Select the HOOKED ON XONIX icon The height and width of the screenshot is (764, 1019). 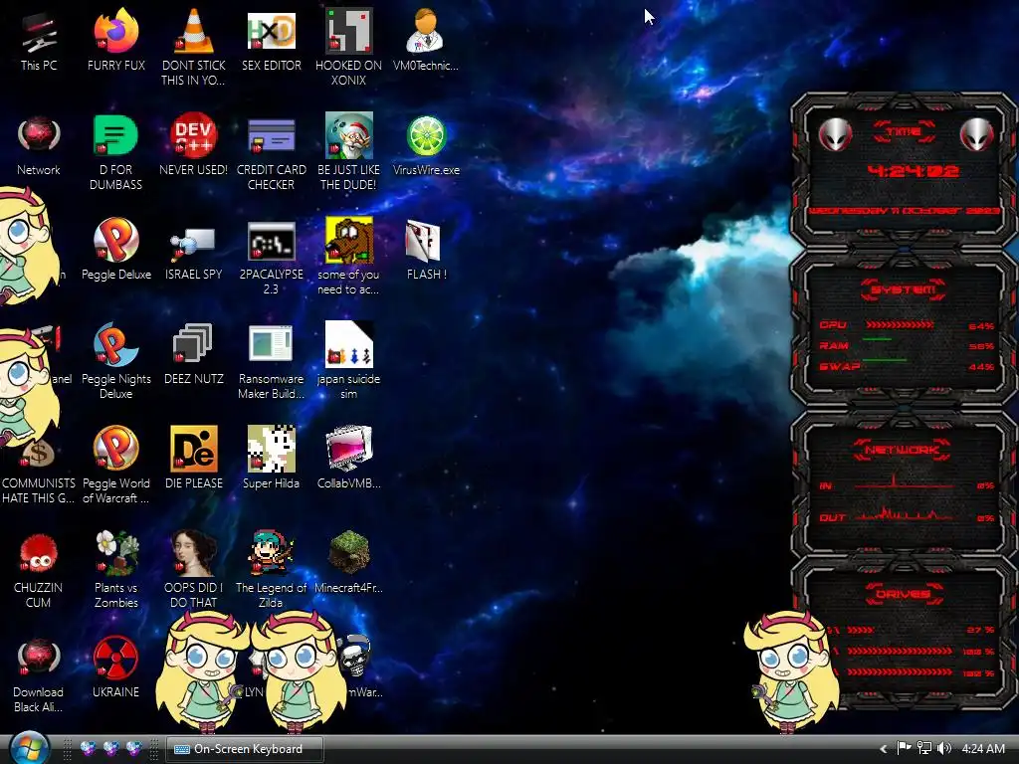[x=349, y=33]
